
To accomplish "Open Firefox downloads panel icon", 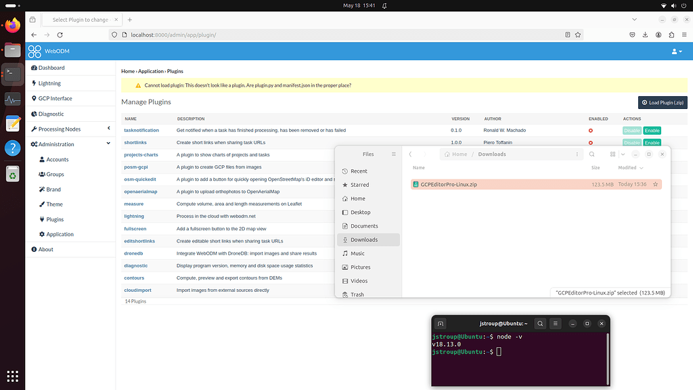I will point(646,35).
